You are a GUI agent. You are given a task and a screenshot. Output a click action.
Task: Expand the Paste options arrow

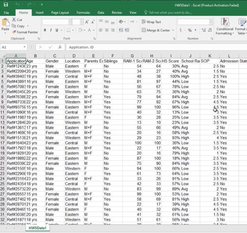point(5,33)
